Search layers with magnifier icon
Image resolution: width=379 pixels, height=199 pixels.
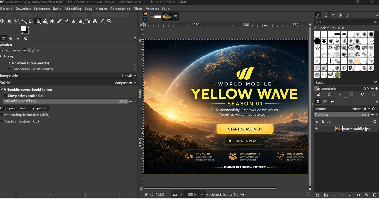pos(375,122)
